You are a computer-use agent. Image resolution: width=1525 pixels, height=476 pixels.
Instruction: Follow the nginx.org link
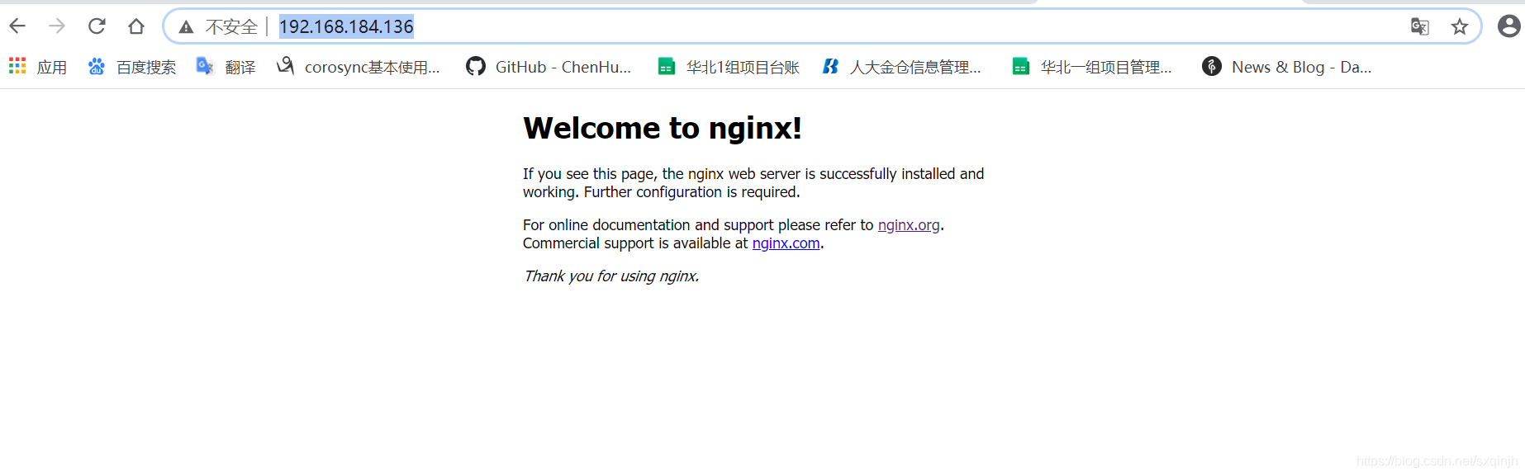tap(909, 225)
